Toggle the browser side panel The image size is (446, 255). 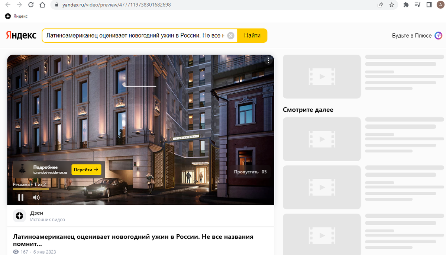429,5
